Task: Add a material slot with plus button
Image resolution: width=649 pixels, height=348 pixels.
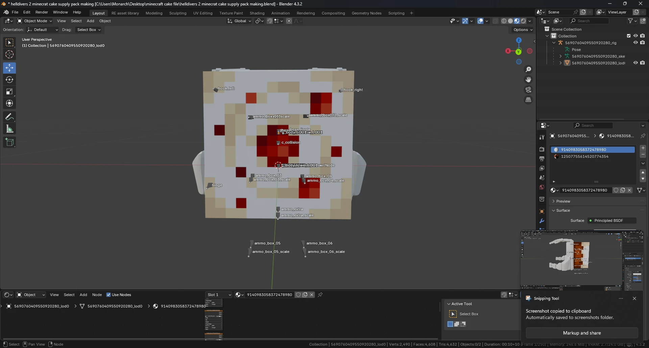Action: point(643,148)
